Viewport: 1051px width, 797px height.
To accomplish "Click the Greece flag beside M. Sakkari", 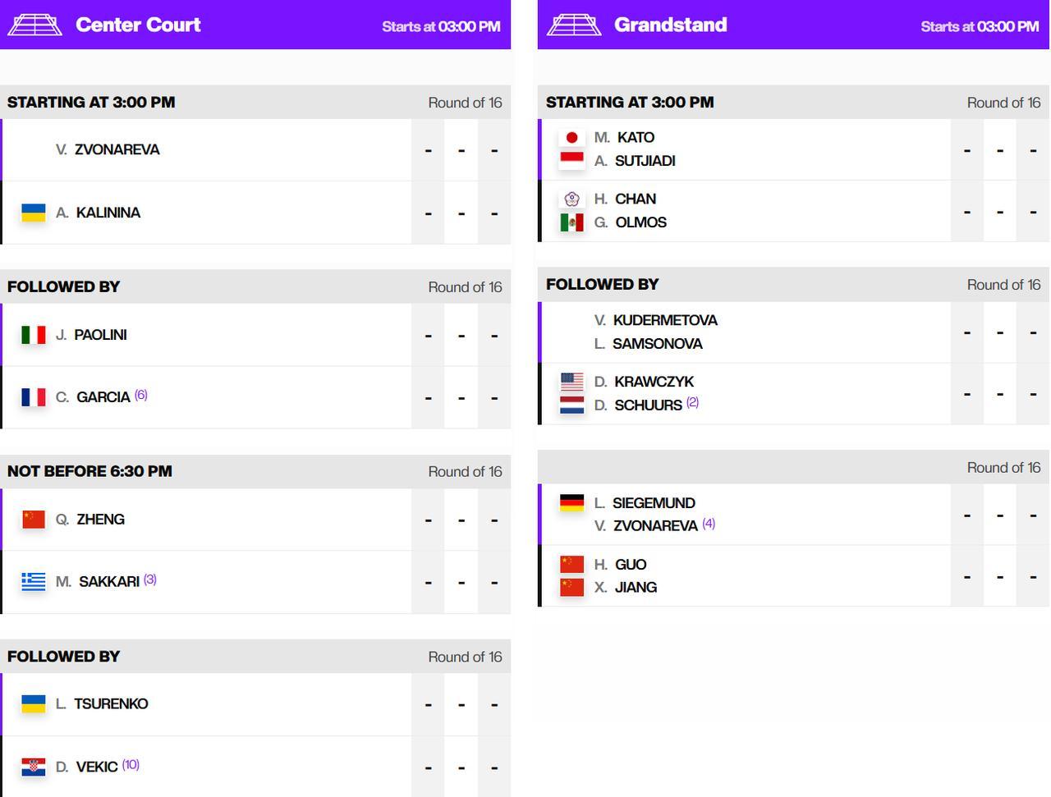I will (34, 582).
